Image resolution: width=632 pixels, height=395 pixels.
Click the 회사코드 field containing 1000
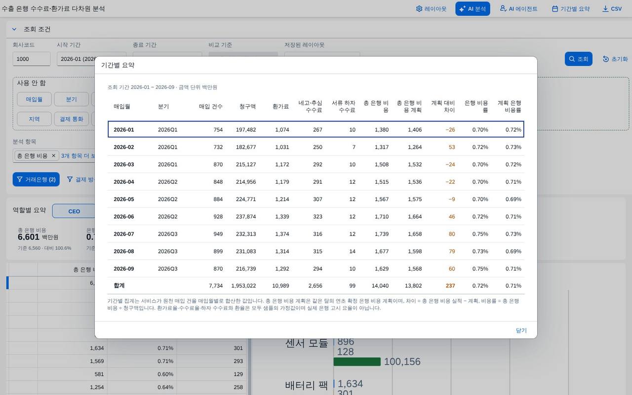[32, 59]
